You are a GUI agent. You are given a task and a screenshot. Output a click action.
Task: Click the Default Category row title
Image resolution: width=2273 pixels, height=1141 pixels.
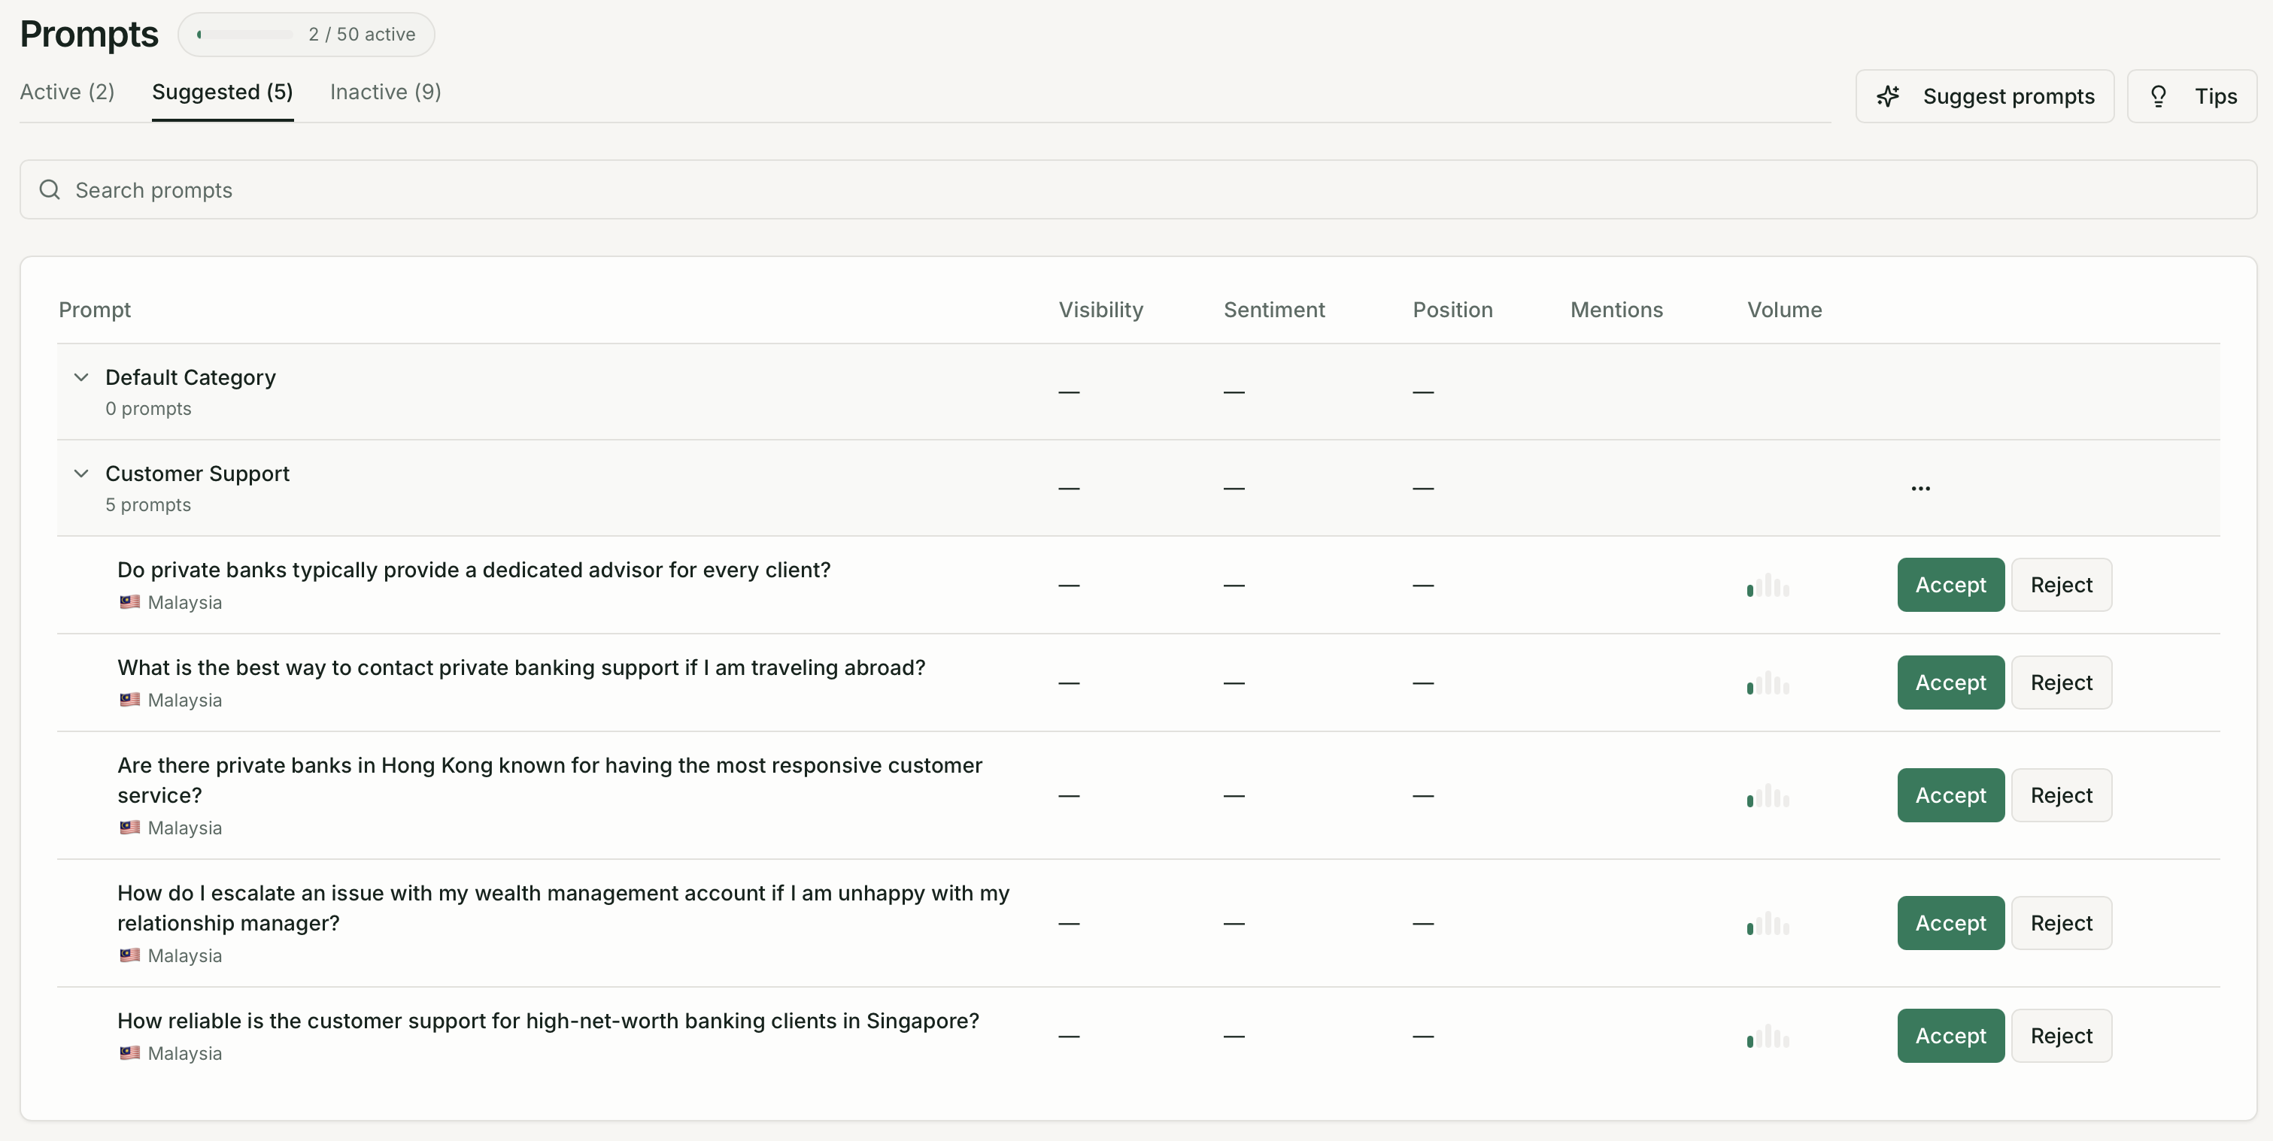click(190, 377)
